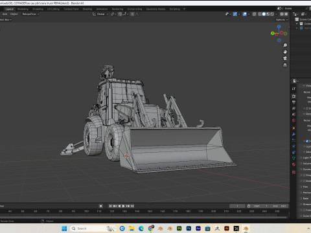Open the Add menu in viewport header
The image size is (311, 233).
(5, 14)
